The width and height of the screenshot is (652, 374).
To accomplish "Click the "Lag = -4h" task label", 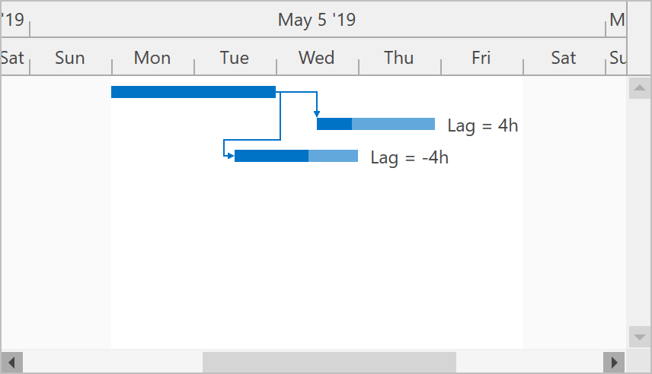I will [x=409, y=157].
